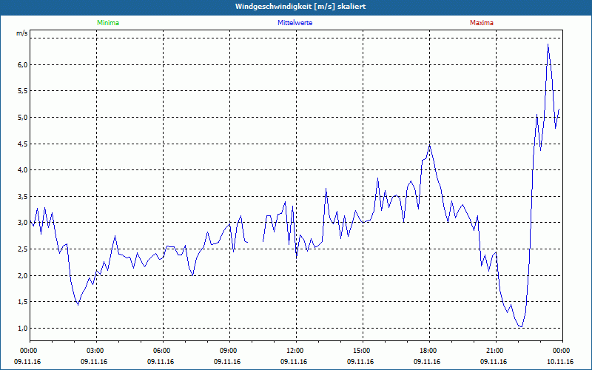Click the 4,0 y-axis label
This screenshot has width=592, height=370.
pyautogui.click(x=23, y=170)
